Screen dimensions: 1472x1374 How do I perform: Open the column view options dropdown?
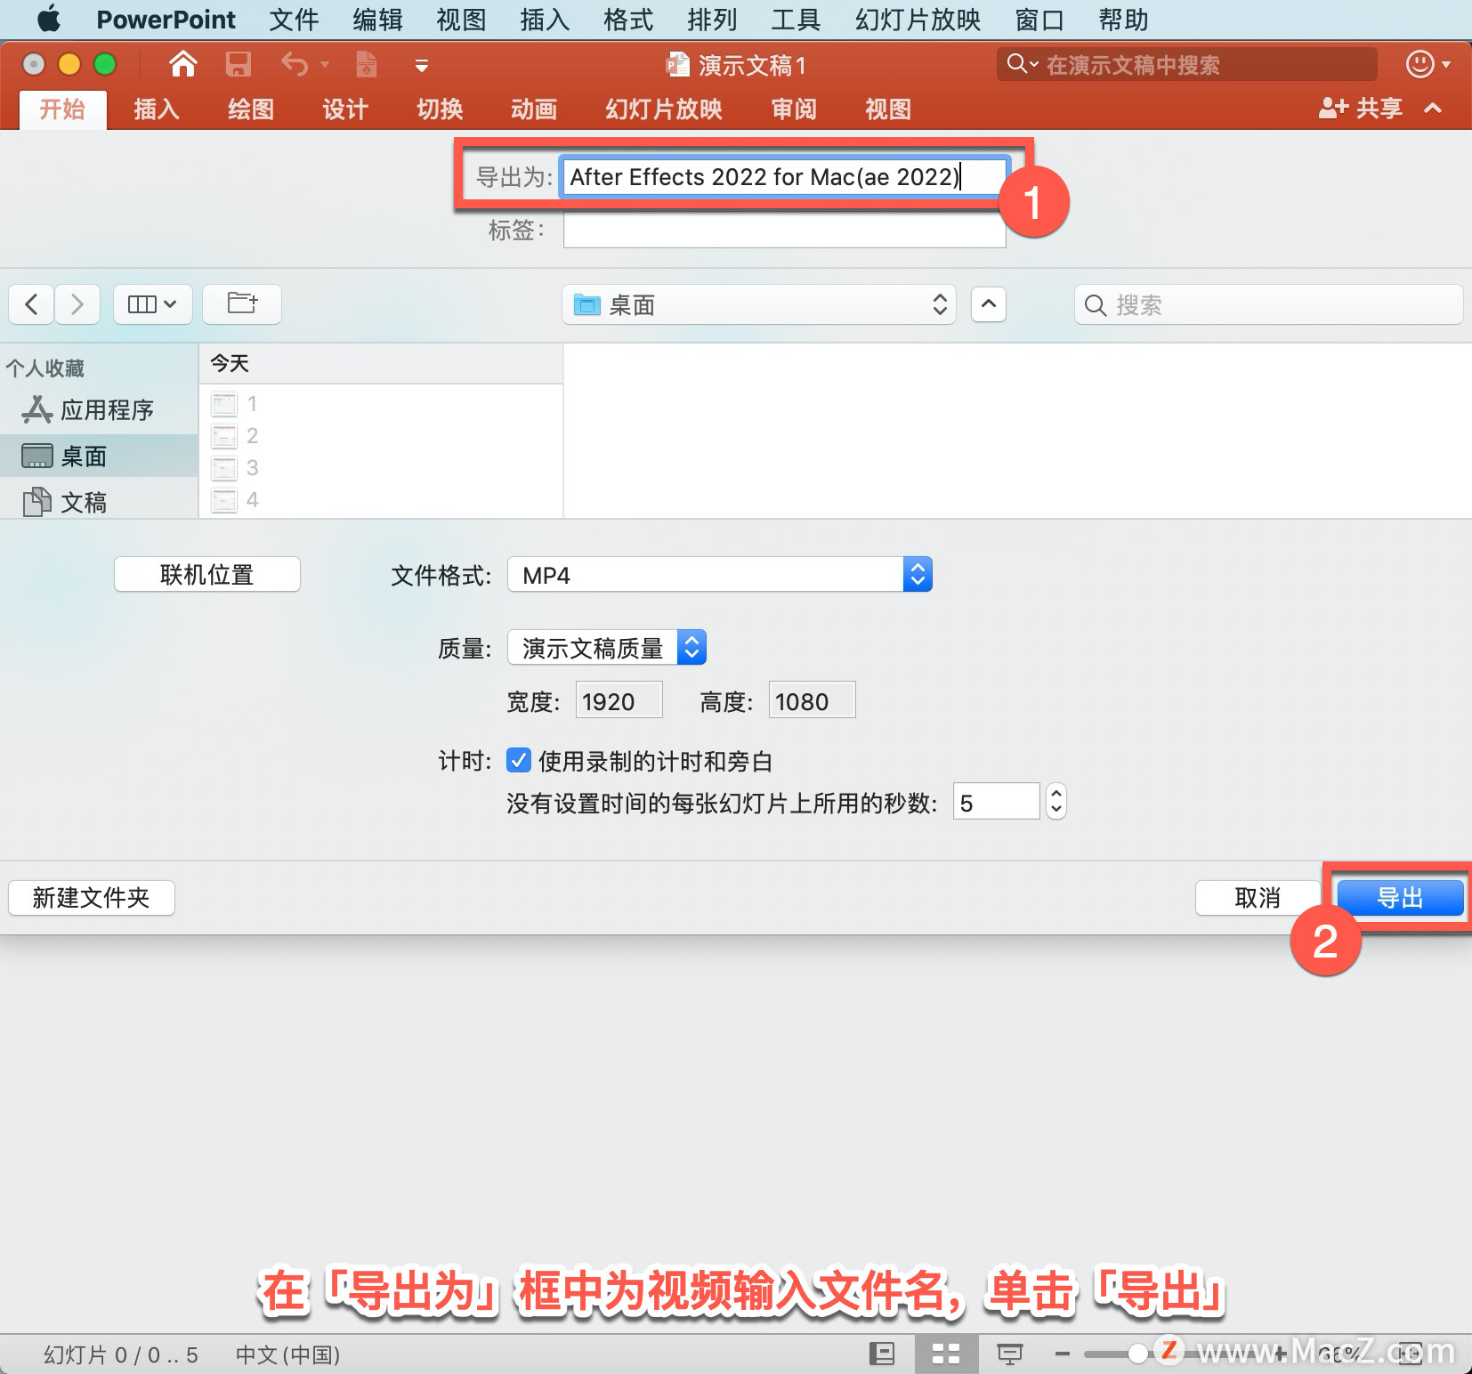pos(152,304)
